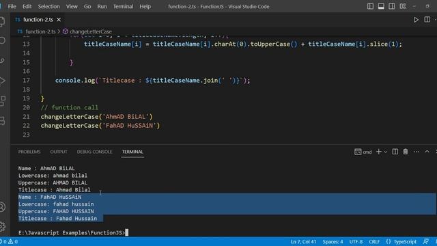
Task: Open the Customize Layout icon
Action: (x=402, y=6)
